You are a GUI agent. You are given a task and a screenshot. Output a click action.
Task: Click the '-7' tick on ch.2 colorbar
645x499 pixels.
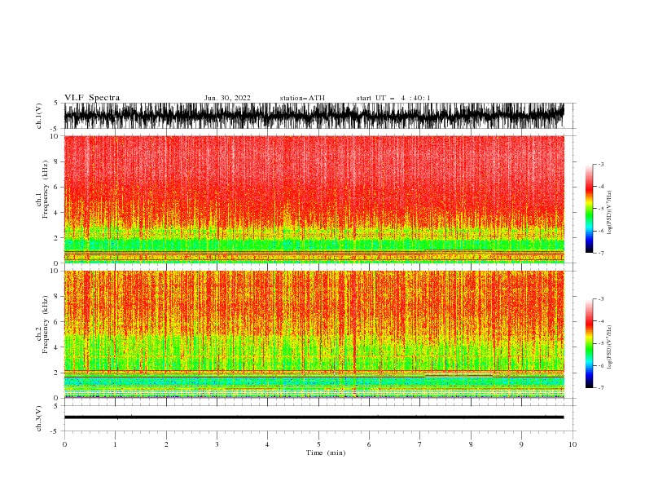[x=600, y=387]
